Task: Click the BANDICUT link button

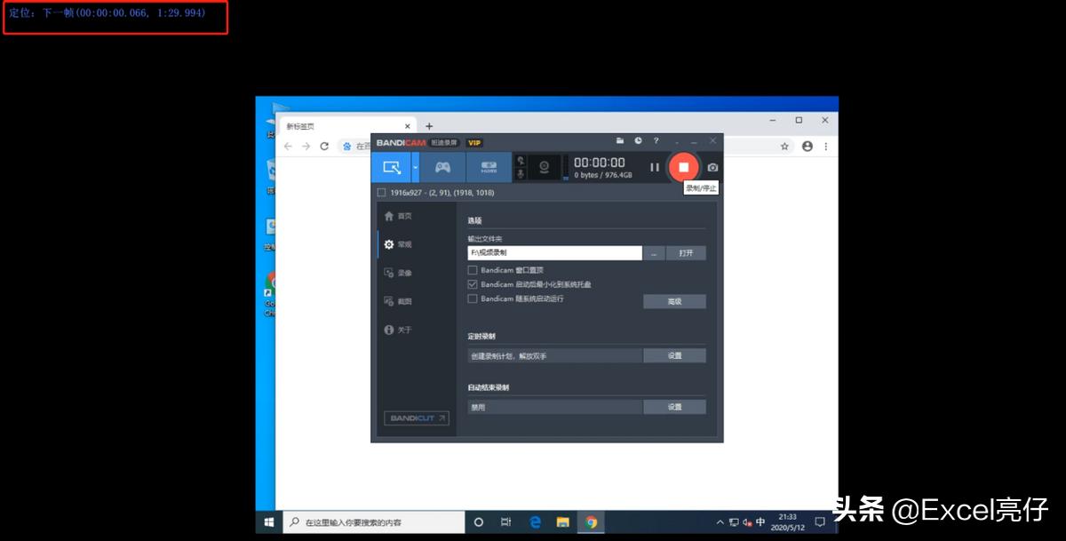Action: [416, 418]
